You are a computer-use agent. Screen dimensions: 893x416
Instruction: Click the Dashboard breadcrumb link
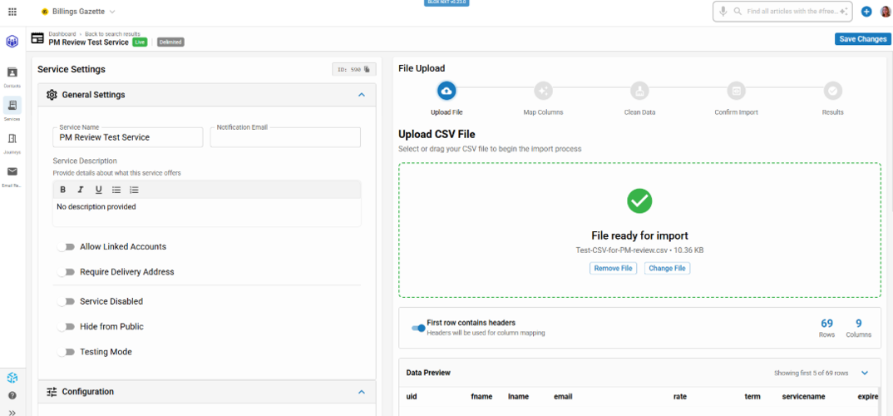tap(62, 34)
